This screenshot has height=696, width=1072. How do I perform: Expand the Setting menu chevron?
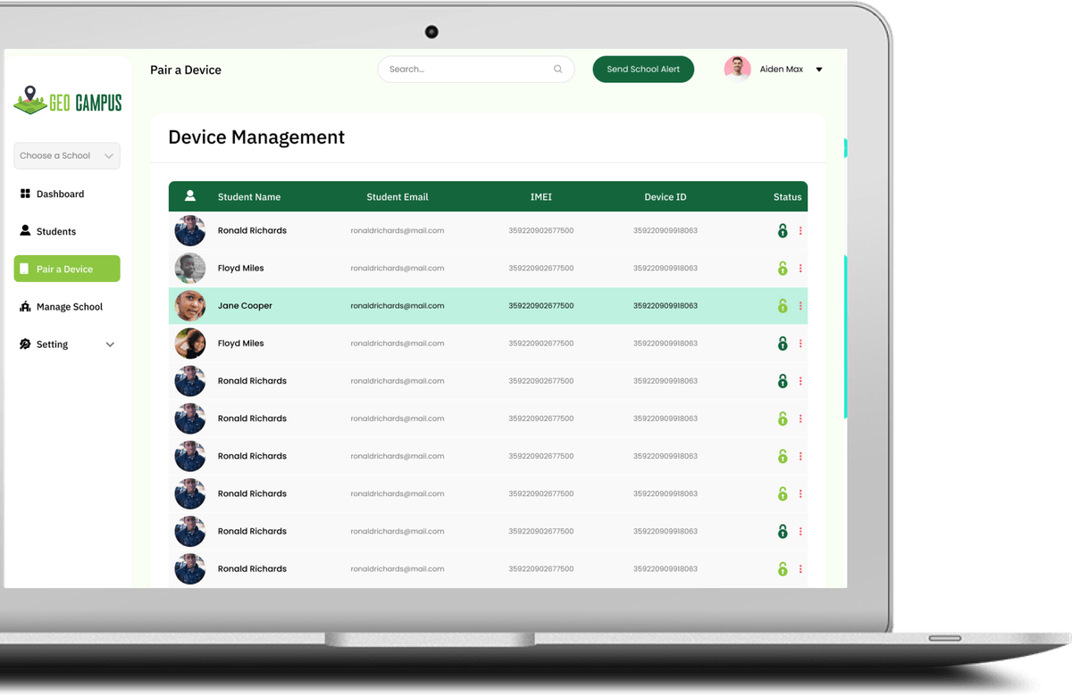pos(110,344)
